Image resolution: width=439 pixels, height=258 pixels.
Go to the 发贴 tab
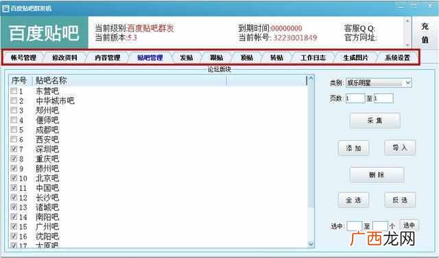[x=187, y=57]
